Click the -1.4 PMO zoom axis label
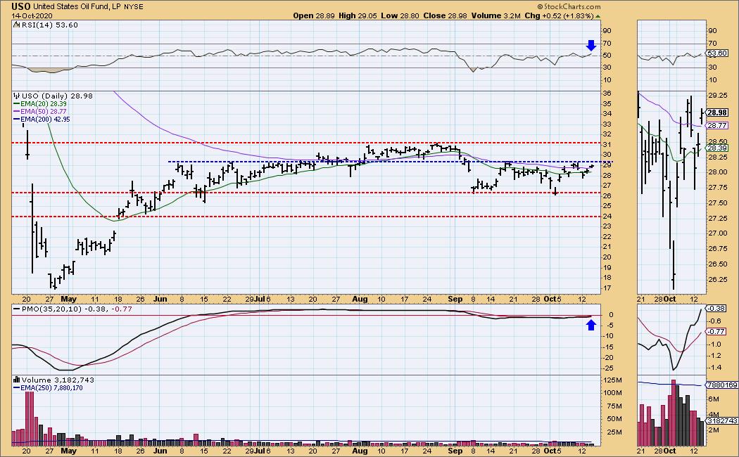The image size is (739, 457). pos(714,368)
